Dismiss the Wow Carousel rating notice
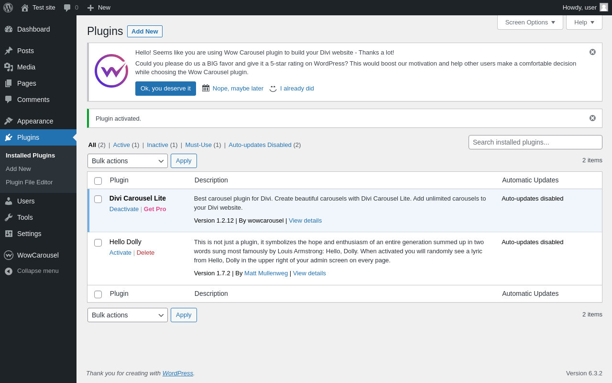The image size is (612, 383). click(x=592, y=52)
